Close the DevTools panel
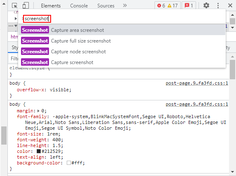The width and height of the screenshot is (236, 176). 230,6
